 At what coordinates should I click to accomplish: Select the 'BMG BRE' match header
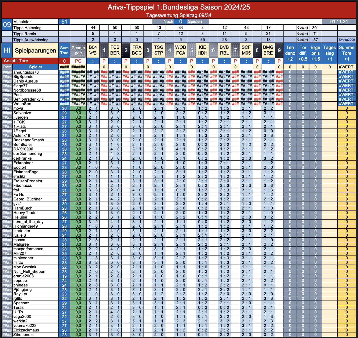point(268,50)
